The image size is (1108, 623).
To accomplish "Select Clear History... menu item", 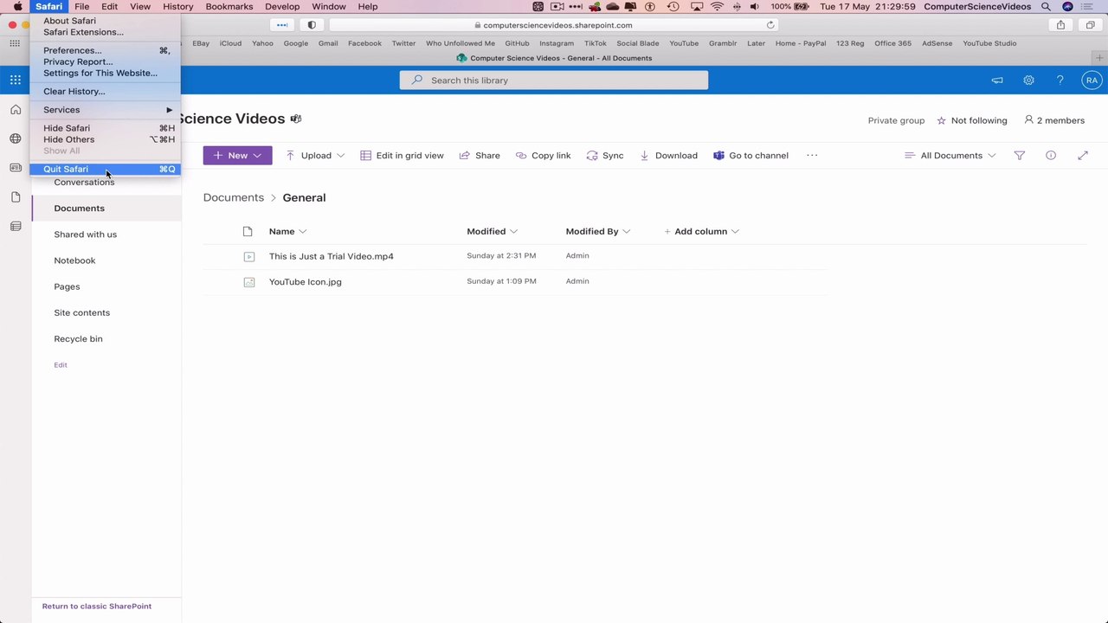I will 106,91.
